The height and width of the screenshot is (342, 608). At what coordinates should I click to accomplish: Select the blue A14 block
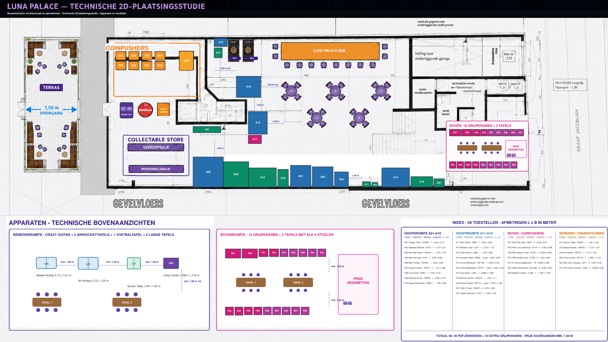point(396,177)
